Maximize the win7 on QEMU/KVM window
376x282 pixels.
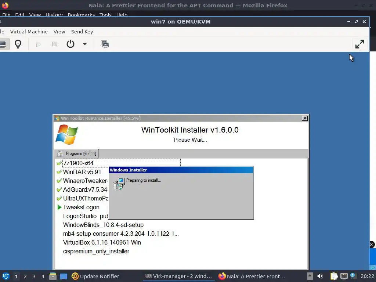pos(356,22)
